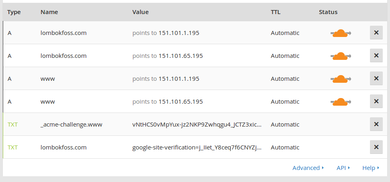Viewport: 390px width, 182px height.
Task: Open TTL Automatic for lombokfoss.com 151.101.1.195
Action: pos(285,33)
